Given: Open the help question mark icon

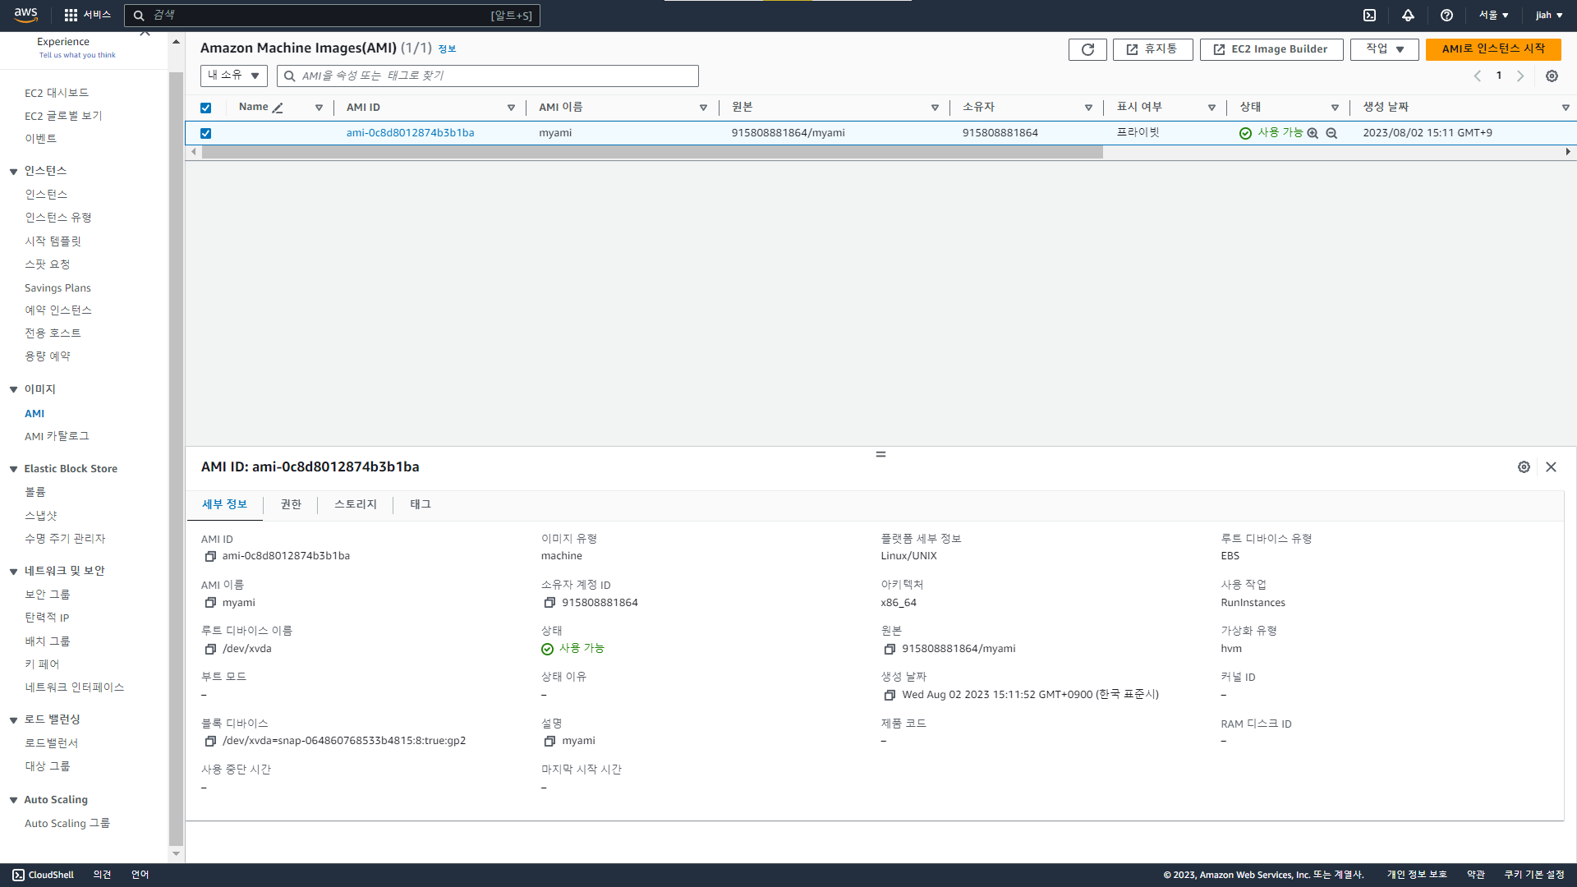Looking at the screenshot, I should (1446, 15).
